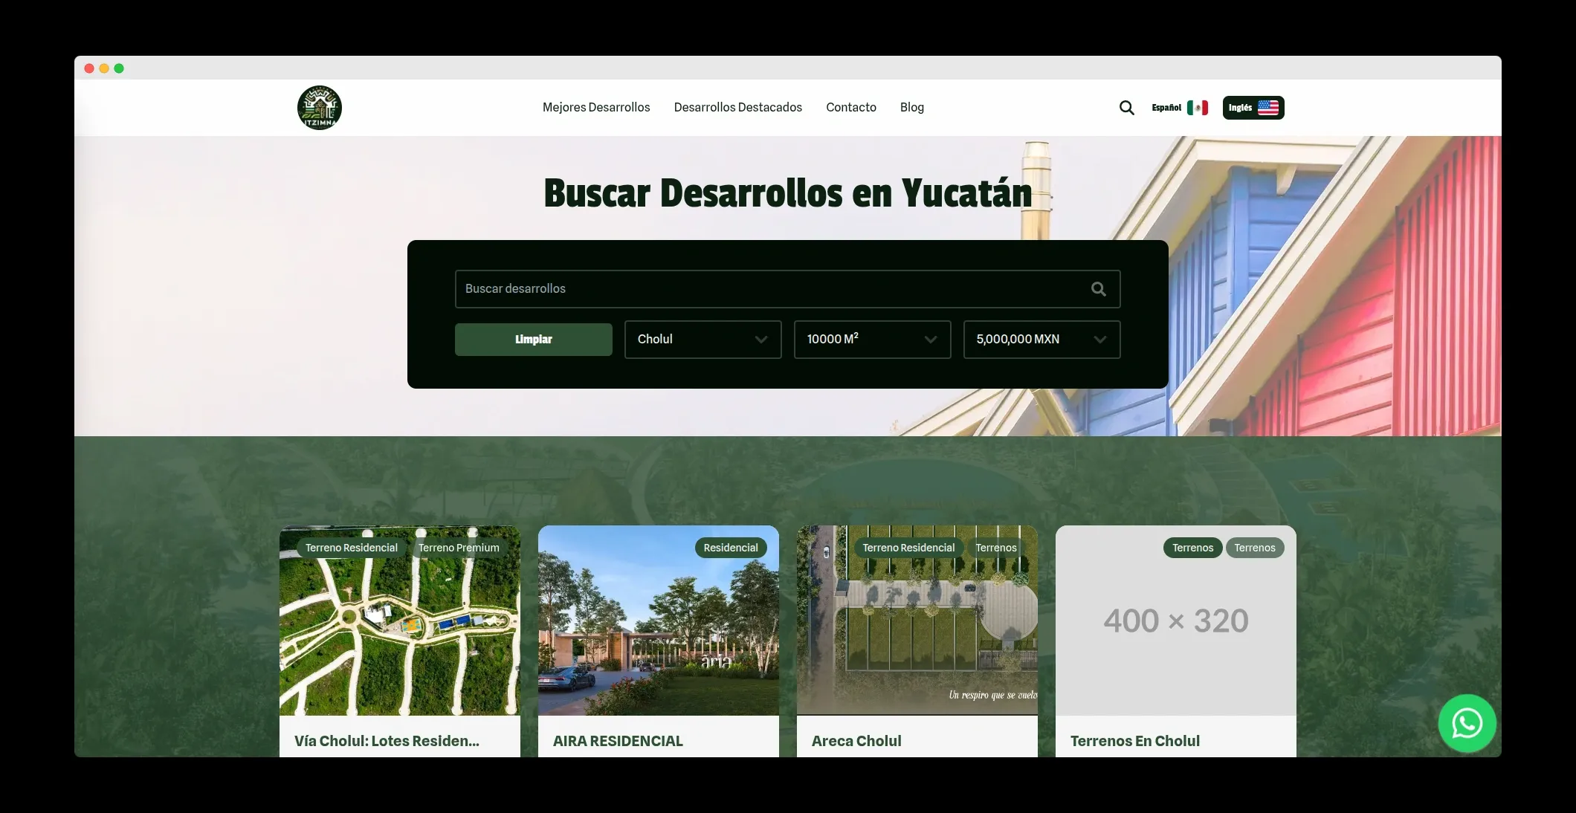Open the WhatsApp chat bubble icon

[x=1467, y=722]
